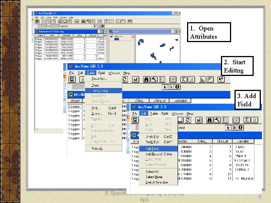Click Jurisdict header in window with Edit menu open
271x203 pixels.
point(243,141)
